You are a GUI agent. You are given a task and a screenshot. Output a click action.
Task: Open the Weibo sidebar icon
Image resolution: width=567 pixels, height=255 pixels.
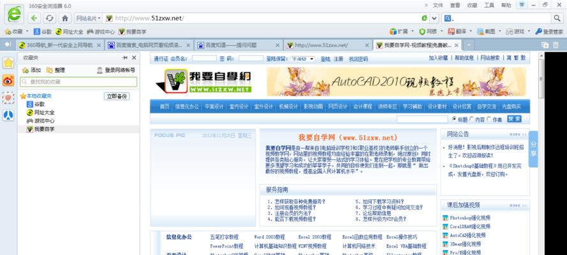coord(8,80)
